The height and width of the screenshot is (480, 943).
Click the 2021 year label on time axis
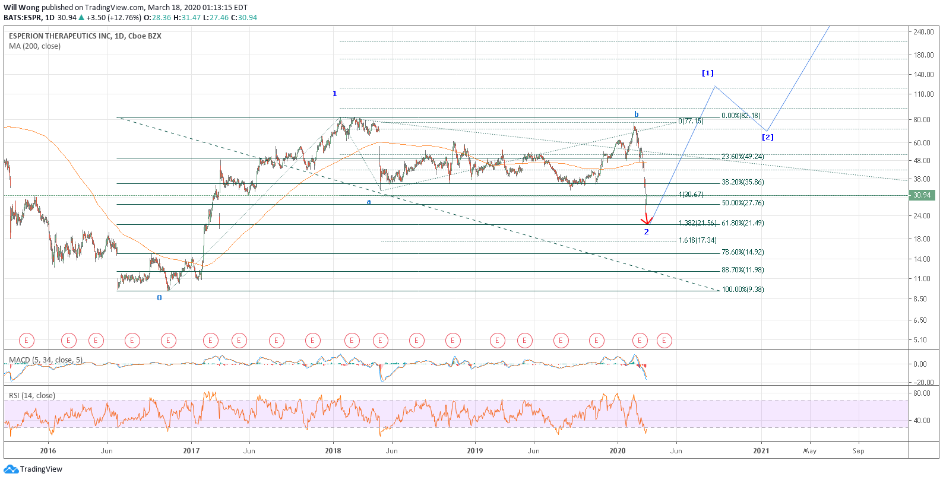pyautogui.click(x=761, y=451)
